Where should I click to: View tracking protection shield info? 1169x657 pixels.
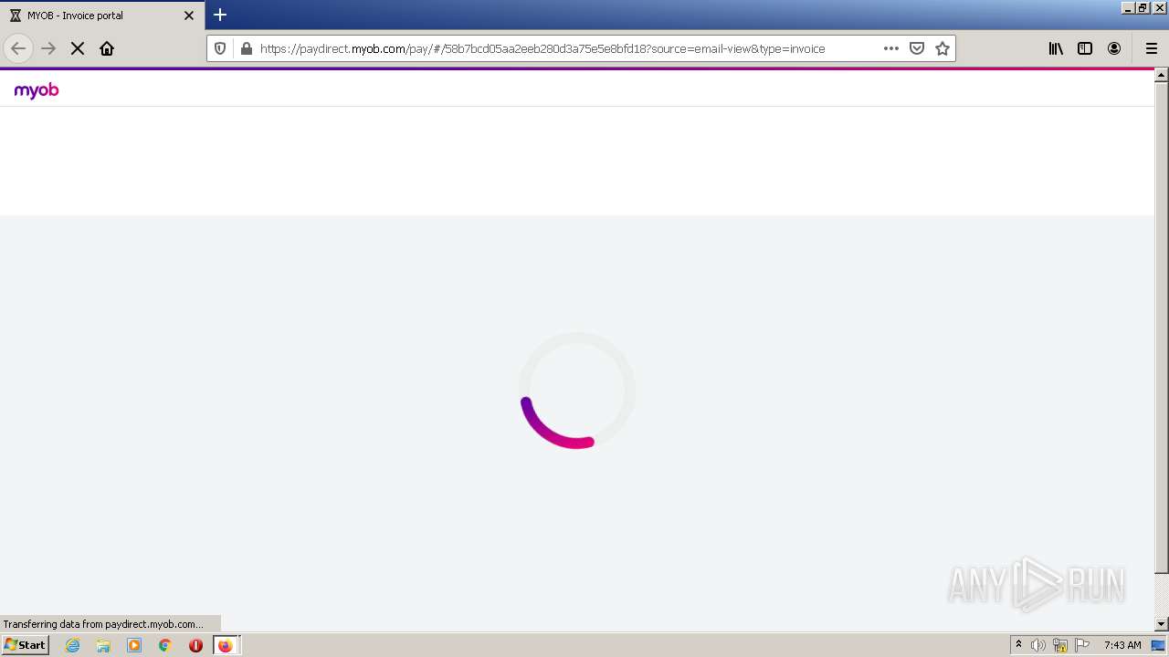tap(220, 48)
